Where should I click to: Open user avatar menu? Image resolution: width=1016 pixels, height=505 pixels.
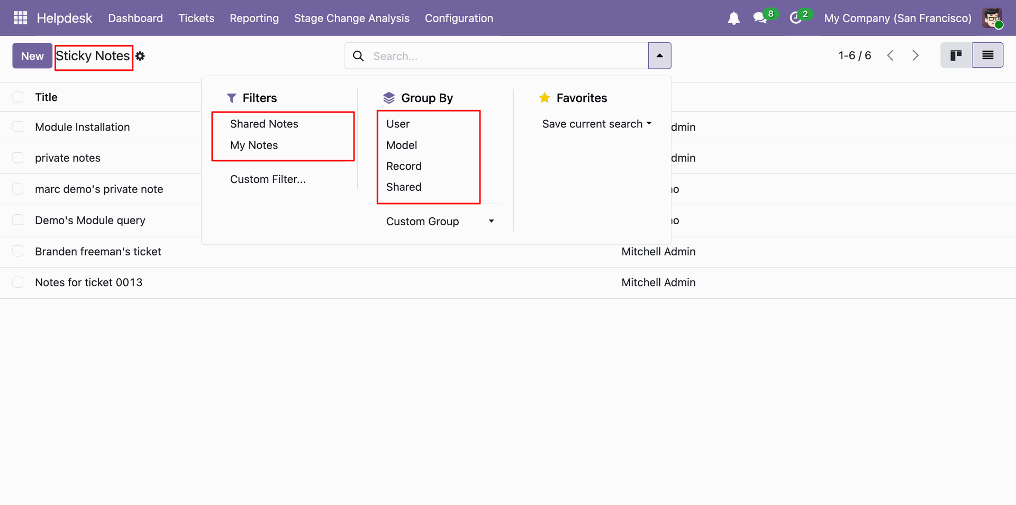coord(992,19)
